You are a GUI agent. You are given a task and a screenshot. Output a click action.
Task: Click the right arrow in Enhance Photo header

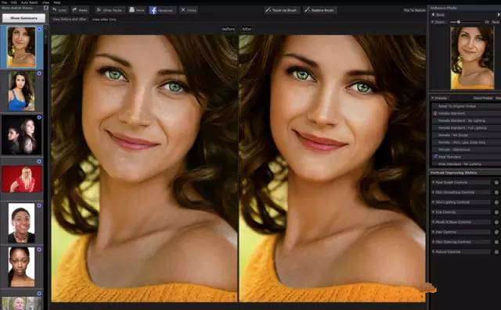click(499, 15)
